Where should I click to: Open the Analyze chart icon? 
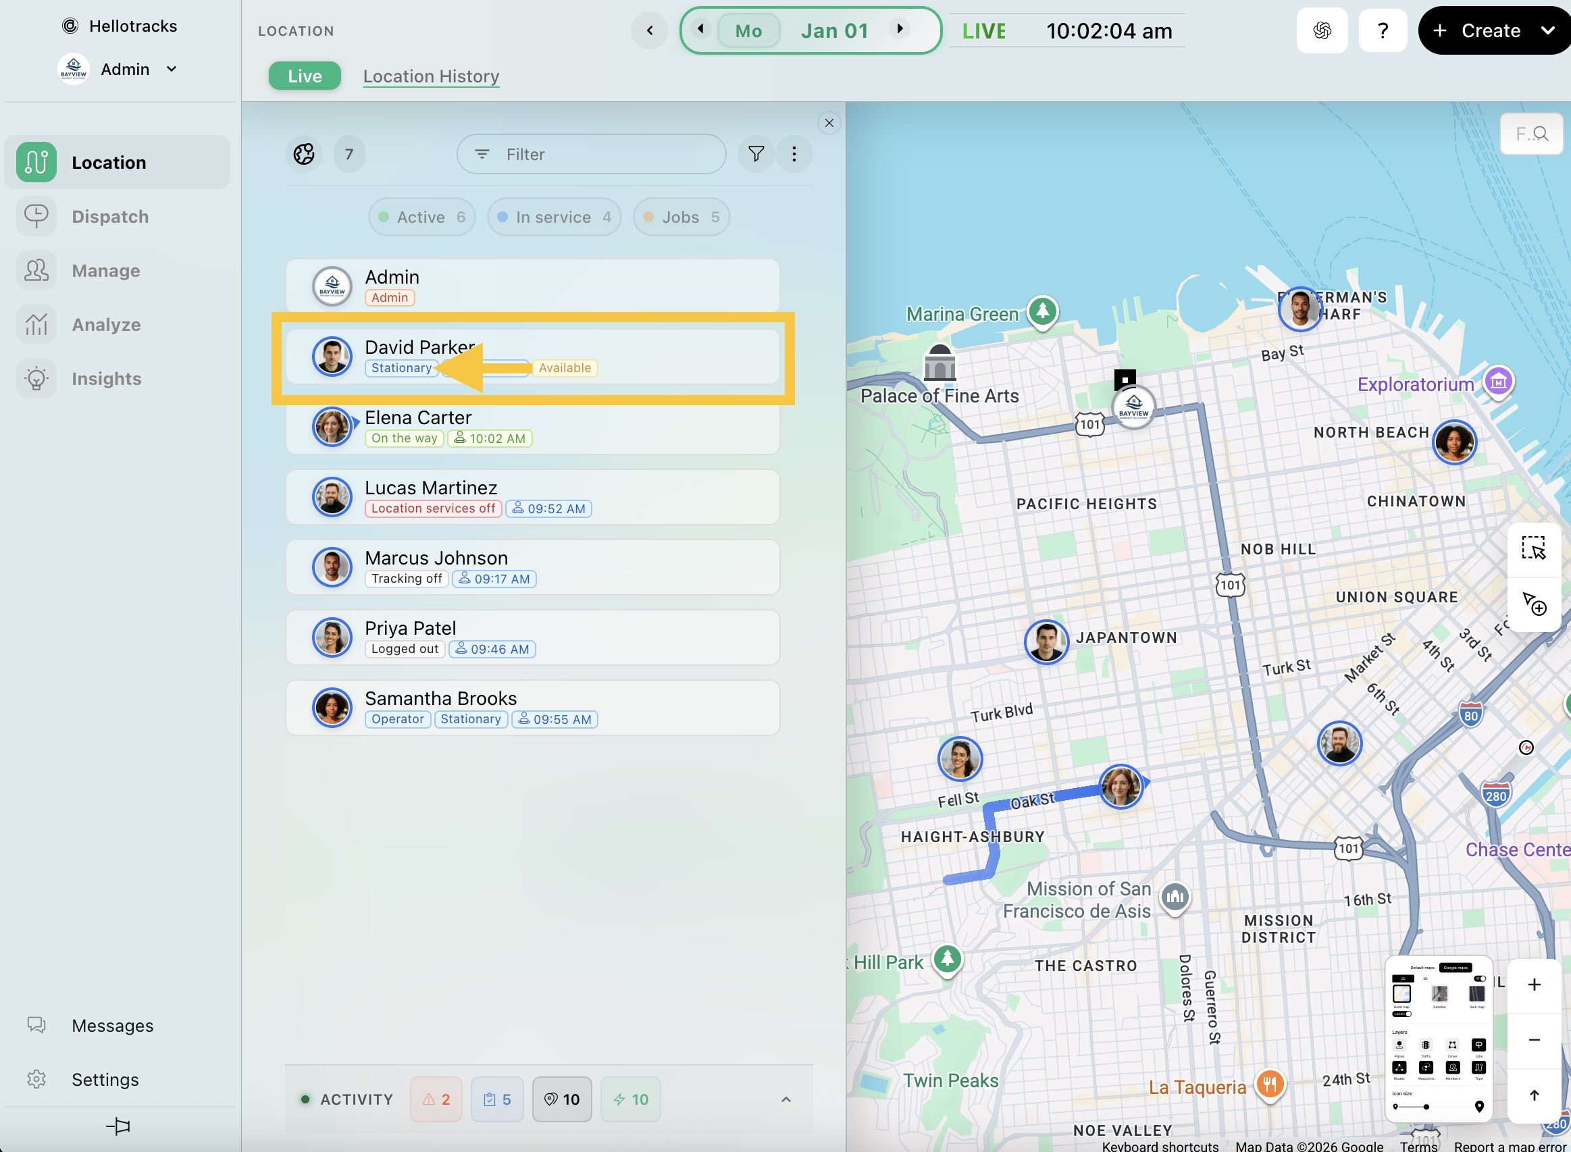[36, 324]
